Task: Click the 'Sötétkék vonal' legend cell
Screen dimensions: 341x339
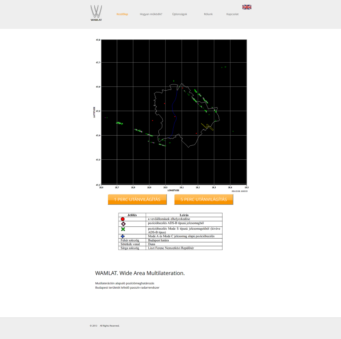Action: pos(132,244)
